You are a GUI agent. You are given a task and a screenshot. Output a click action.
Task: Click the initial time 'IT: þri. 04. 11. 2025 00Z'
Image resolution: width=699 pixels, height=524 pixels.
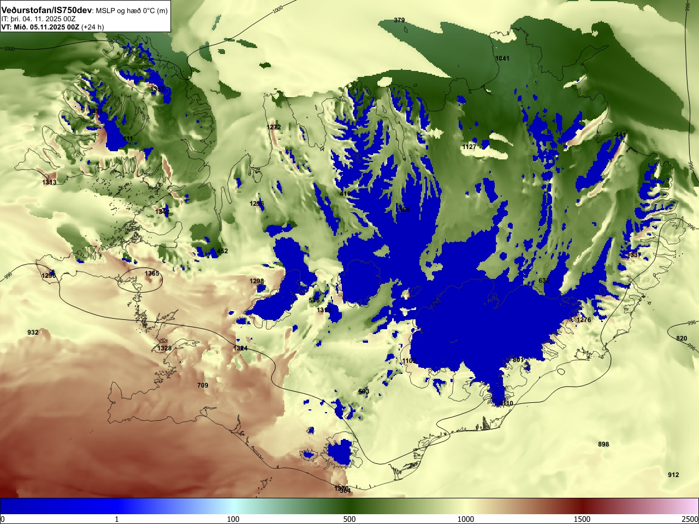pyautogui.click(x=38, y=19)
